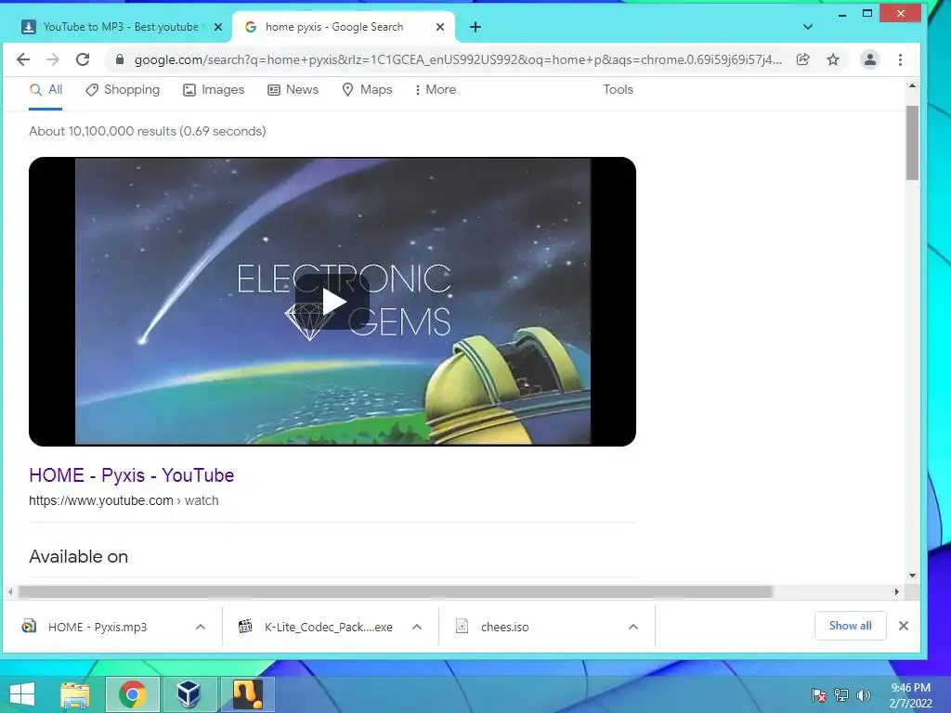Show all downloads
The height and width of the screenshot is (713, 951).
click(851, 626)
